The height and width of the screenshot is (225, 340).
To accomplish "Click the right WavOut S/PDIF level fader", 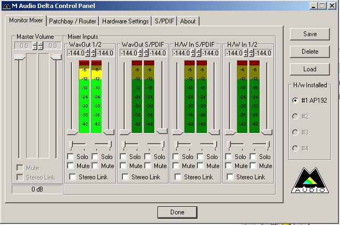I will 162,131.
